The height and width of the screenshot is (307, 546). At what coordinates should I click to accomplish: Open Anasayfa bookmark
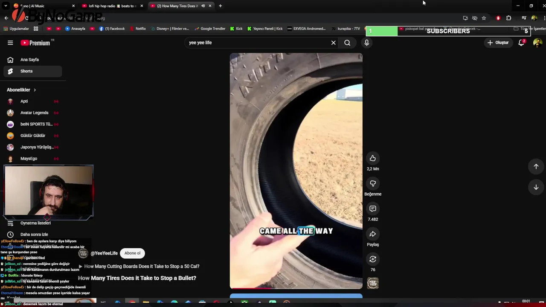tap(75, 29)
